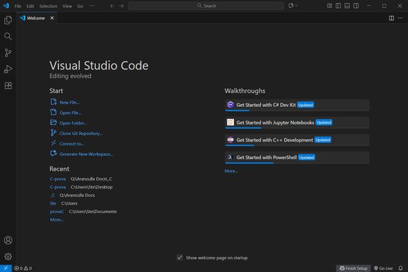Click Go Live in status bar
The width and height of the screenshot is (408, 272).
(383, 268)
